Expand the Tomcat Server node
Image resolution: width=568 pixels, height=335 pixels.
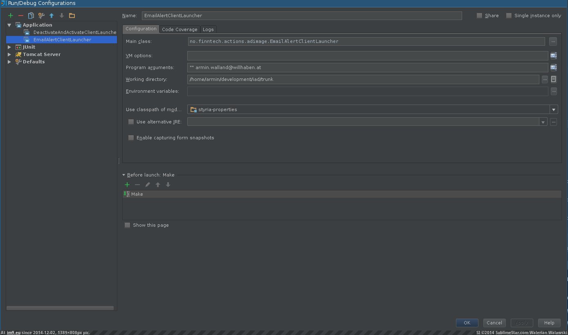pos(9,54)
